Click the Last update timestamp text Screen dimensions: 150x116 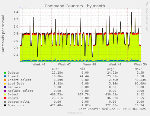click(x=112, y=109)
